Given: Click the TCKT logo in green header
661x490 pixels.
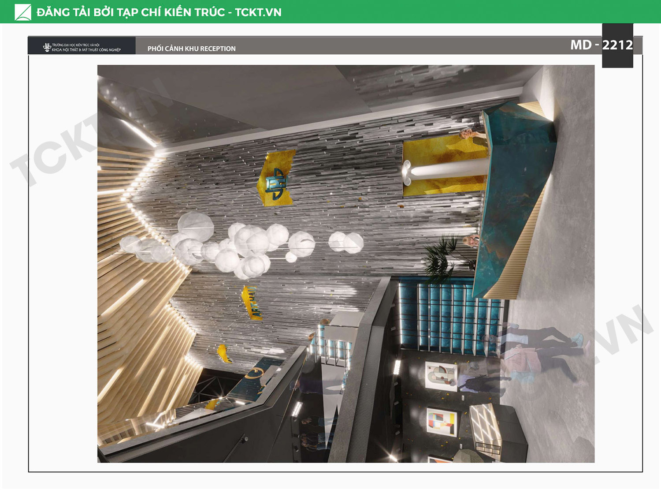Looking at the screenshot, I should pos(23,12).
